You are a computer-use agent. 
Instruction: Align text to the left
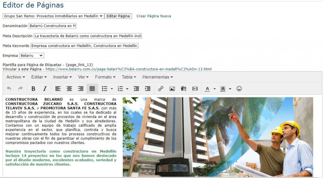58,89
